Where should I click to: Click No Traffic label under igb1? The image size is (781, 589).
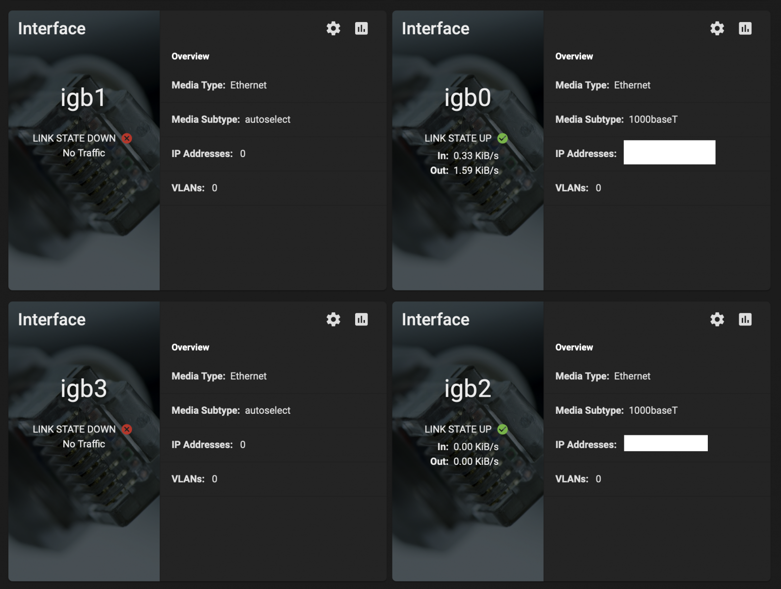point(84,153)
